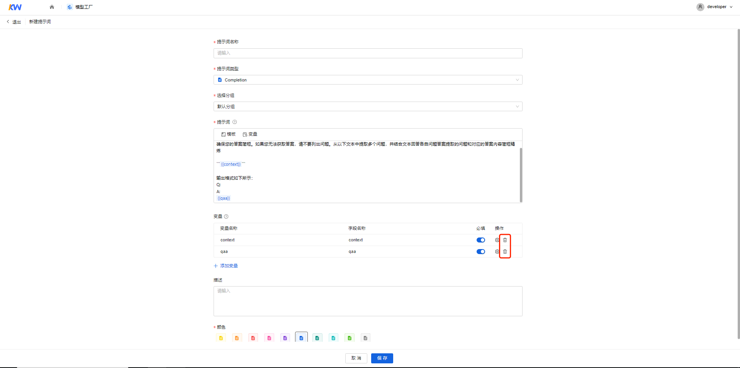Screen dimensions: 740x368
Task: Pick the orange document color
Action: pos(237,338)
